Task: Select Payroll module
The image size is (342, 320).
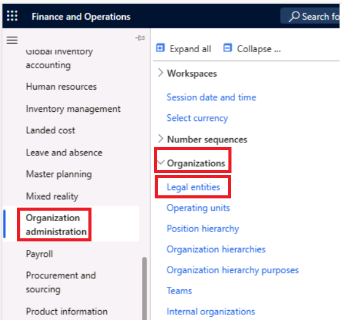Action: pos(39,254)
